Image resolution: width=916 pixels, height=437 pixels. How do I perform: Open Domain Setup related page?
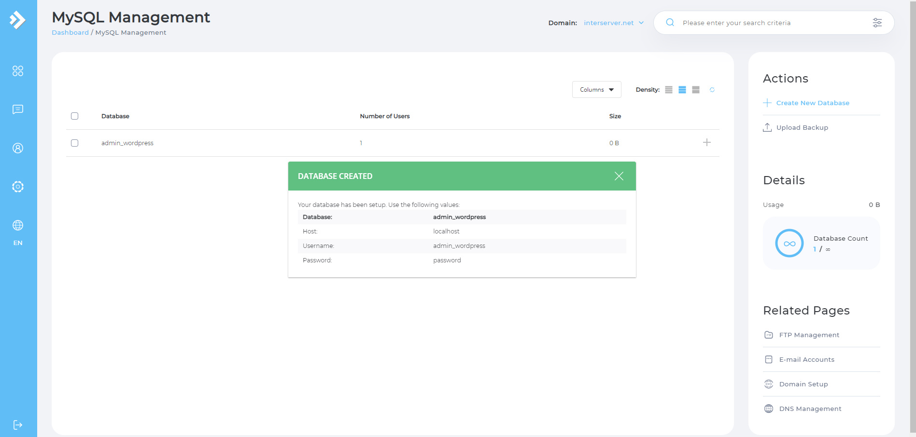[803, 384]
